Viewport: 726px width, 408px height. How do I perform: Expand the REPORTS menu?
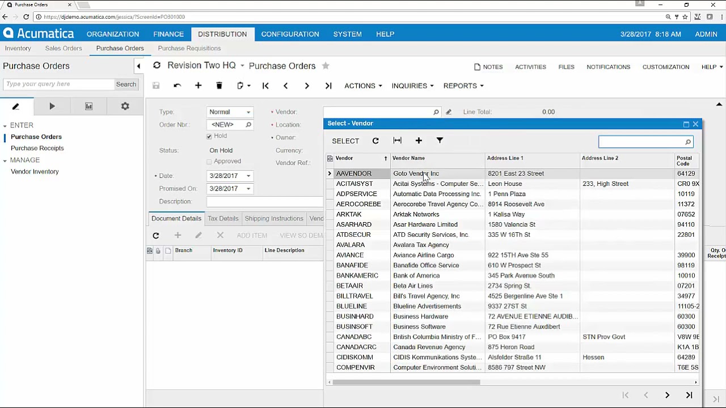(x=463, y=86)
